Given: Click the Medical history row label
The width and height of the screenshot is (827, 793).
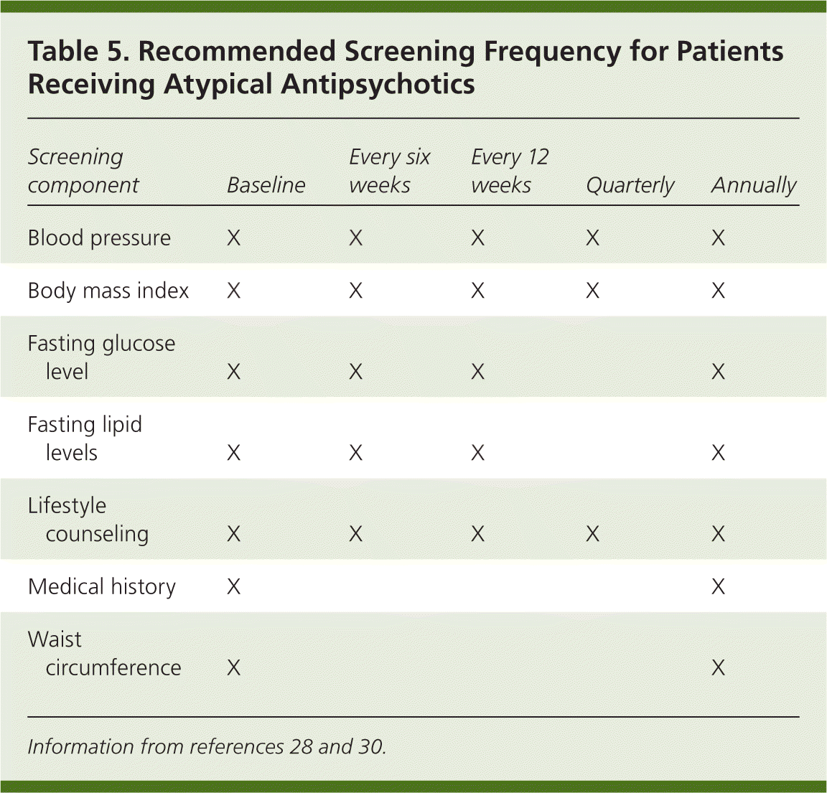Looking at the screenshot, I should [101, 587].
